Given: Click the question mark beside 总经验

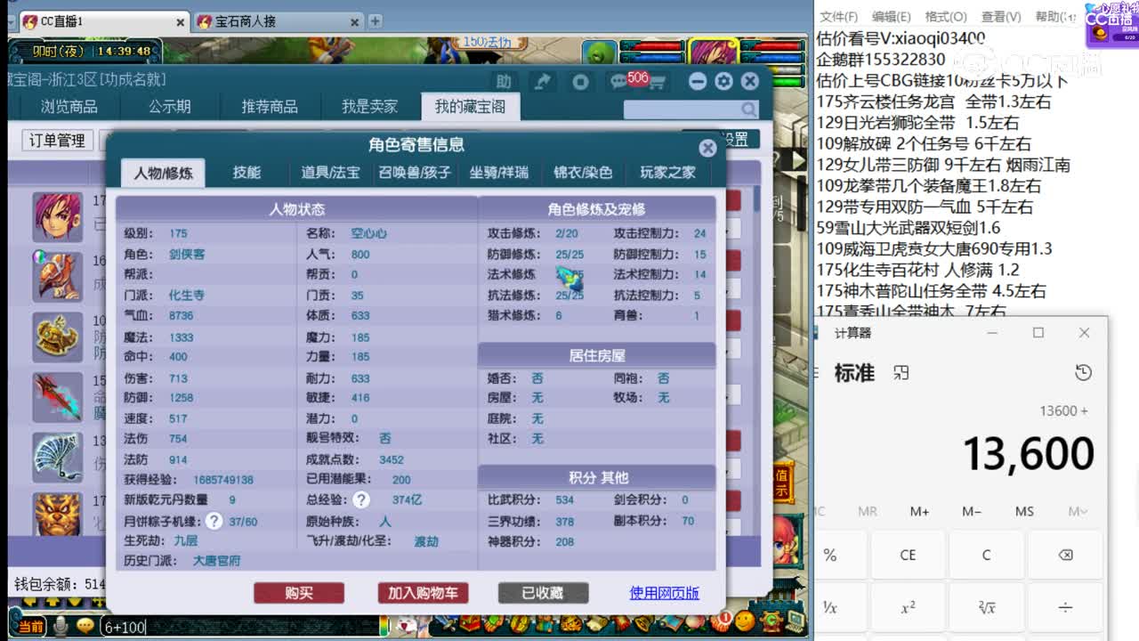Looking at the screenshot, I should 362,500.
